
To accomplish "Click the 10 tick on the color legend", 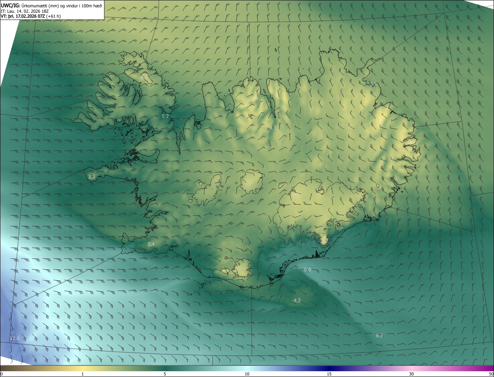I will 247,374.
